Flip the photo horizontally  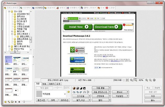(x=84, y=92)
